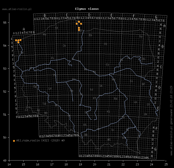The image size is (174, 168).
Task: Click latitude label '52' on left axis
Action: tap(5, 92)
